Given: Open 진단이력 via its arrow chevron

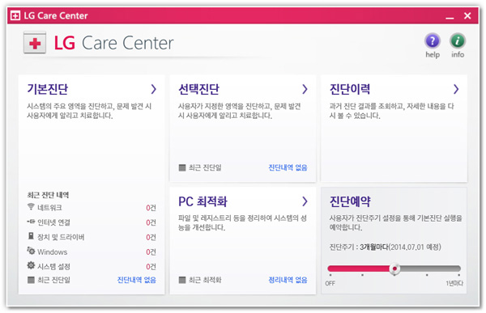Looking at the screenshot, I should pyautogui.click(x=456, y=89).
